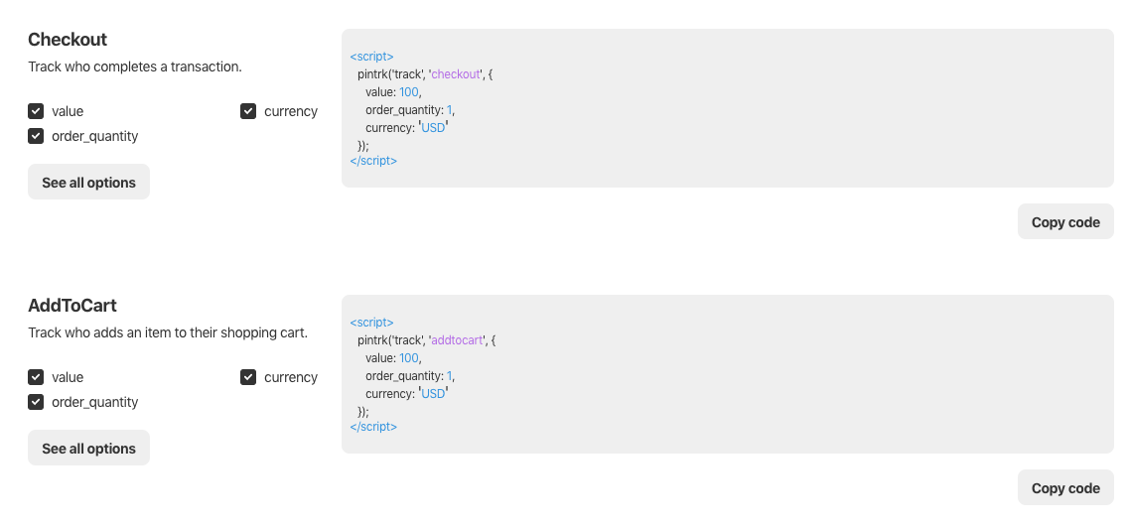Image resolution: width=1129 pixels, height=526 pixels.
Task: Open See all options under Checkout
Action: pyautogui.click(x=88, y=182)
